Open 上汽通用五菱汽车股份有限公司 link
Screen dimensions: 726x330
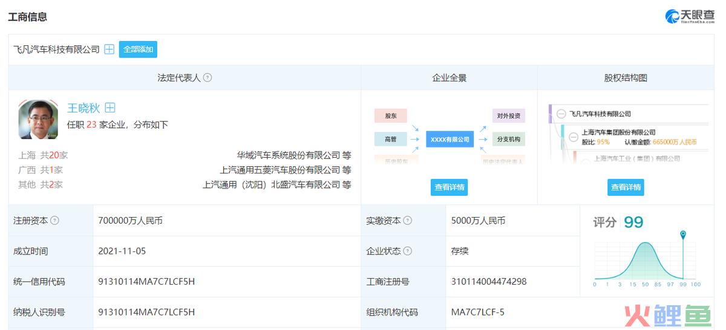coord(280,170)
